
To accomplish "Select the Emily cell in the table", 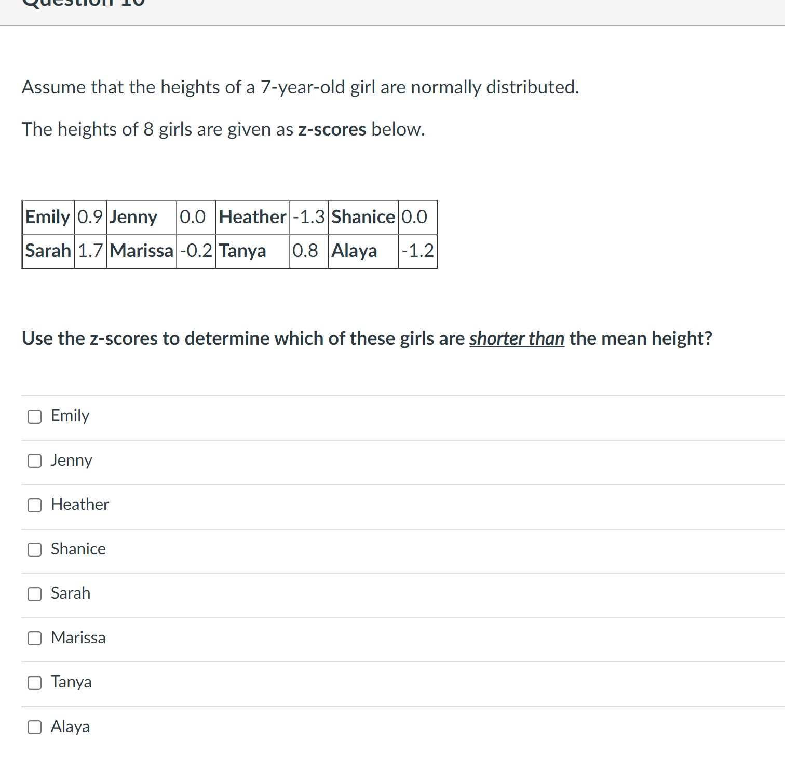I will 47,217.
